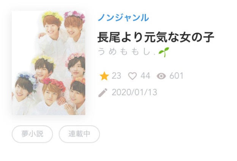Click the likes count 44
This screenshot has height=161, width=237.
tap(145, 76)
